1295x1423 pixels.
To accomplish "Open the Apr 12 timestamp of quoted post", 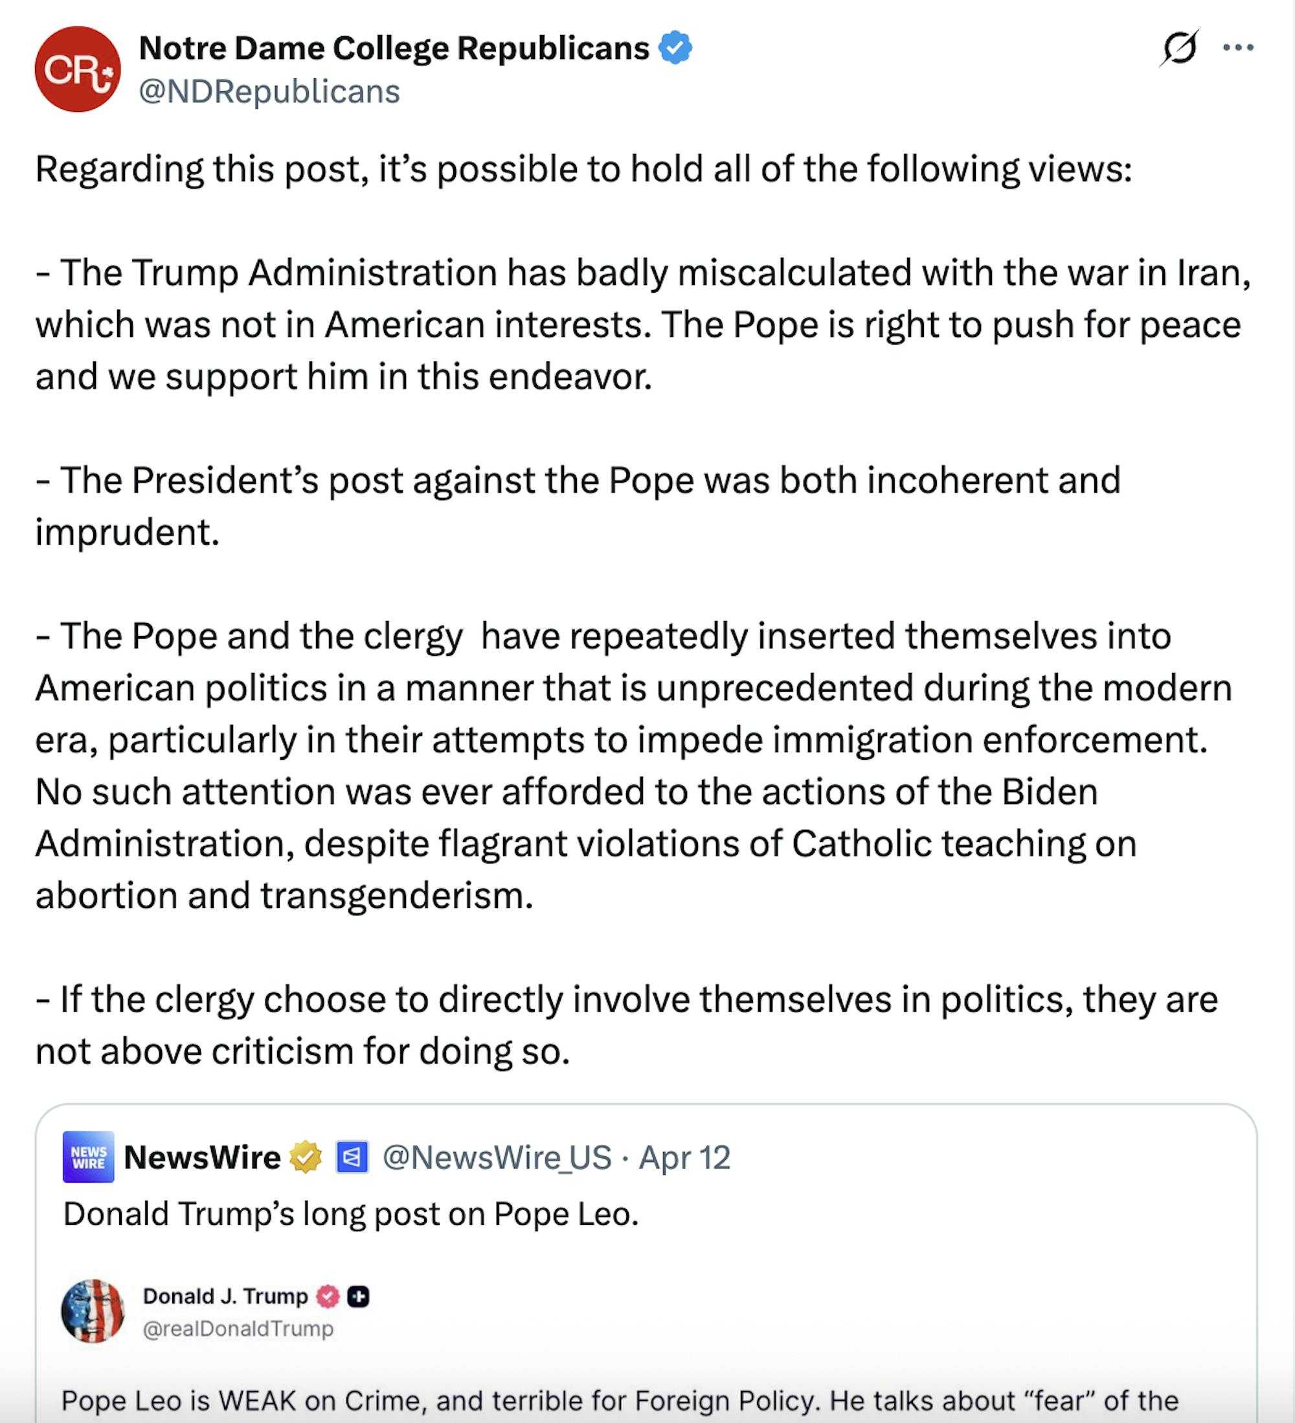I will (x=684, y=1157).
